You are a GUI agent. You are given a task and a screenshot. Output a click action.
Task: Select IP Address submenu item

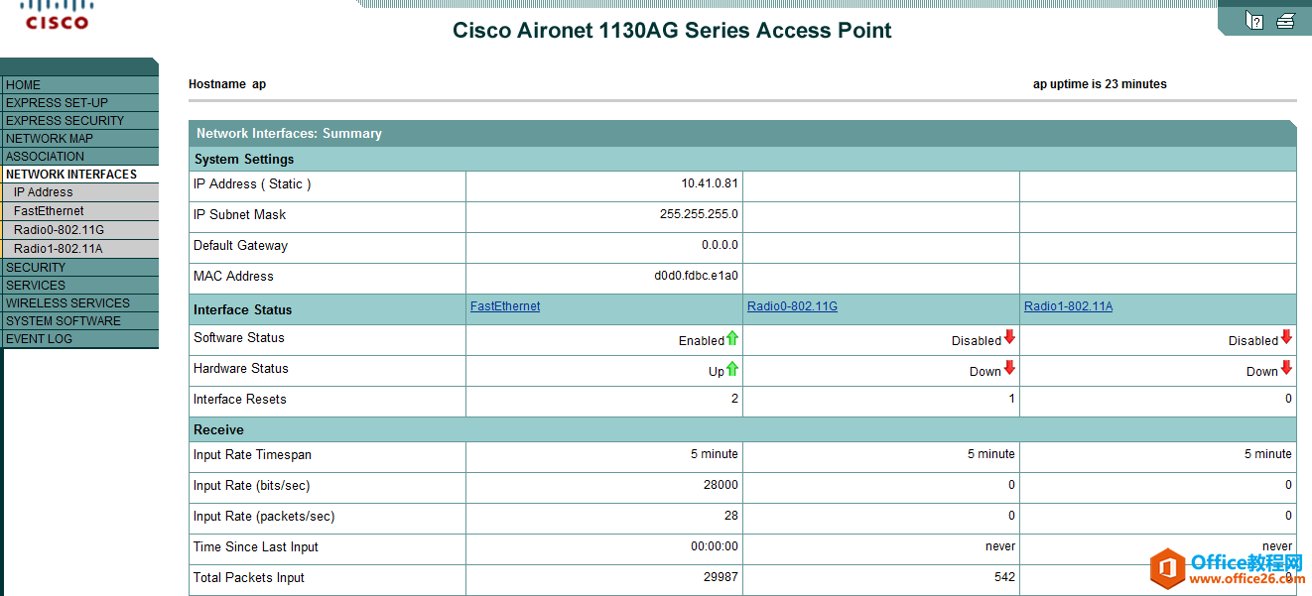tap(44, 192)
